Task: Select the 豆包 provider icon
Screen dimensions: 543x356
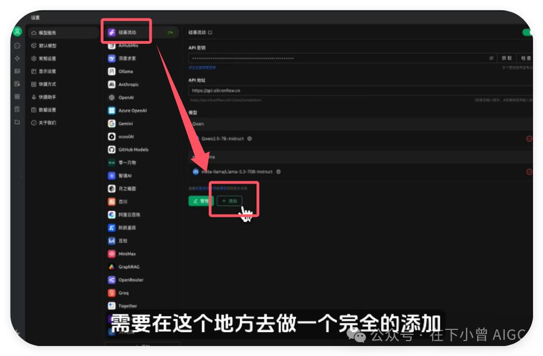Action: tap(111, 241)
